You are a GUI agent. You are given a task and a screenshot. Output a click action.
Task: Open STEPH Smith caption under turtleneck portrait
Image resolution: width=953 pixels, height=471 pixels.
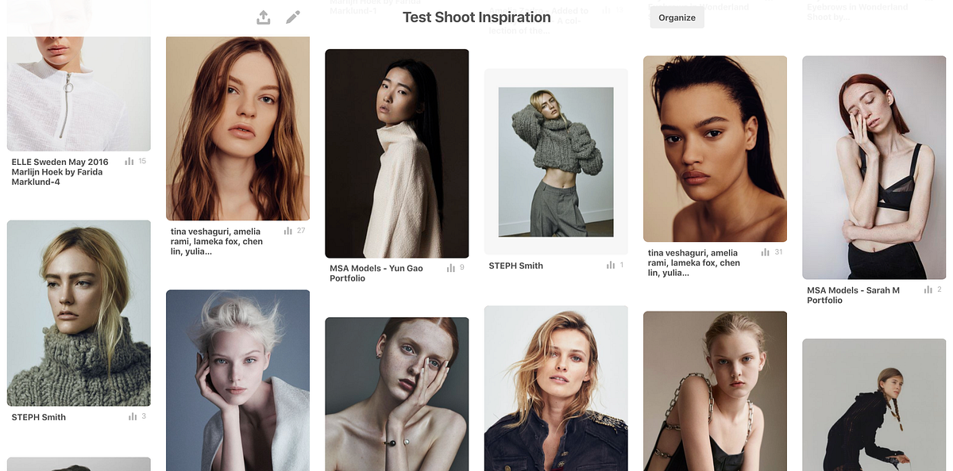click(39, 417)
